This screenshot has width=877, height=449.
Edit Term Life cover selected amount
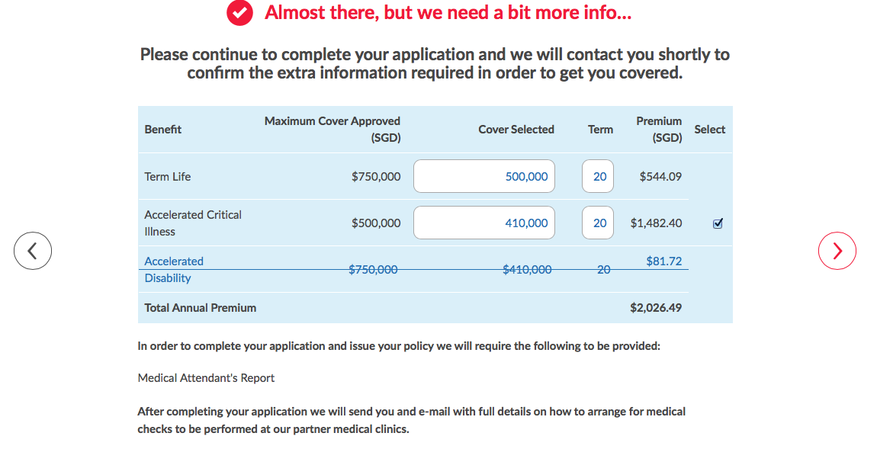click(x=484, y=176)
